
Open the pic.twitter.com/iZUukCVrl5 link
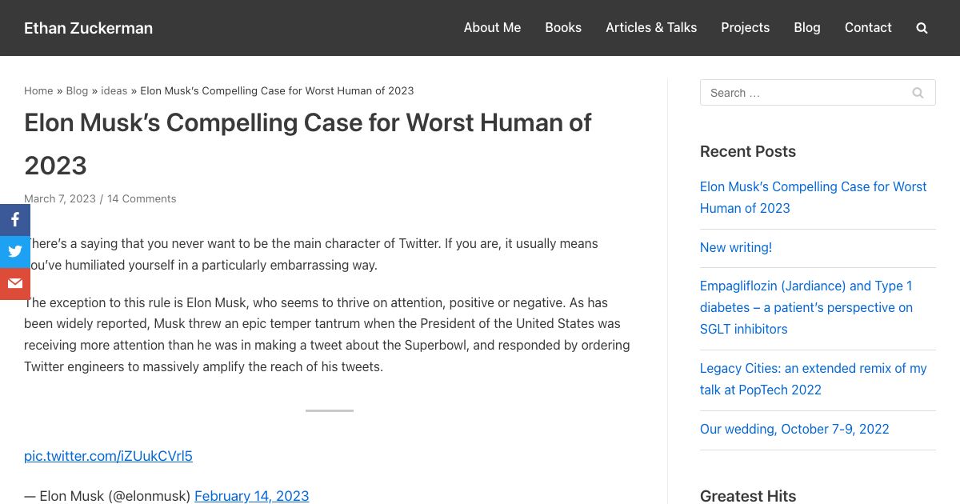coord(108,456)
